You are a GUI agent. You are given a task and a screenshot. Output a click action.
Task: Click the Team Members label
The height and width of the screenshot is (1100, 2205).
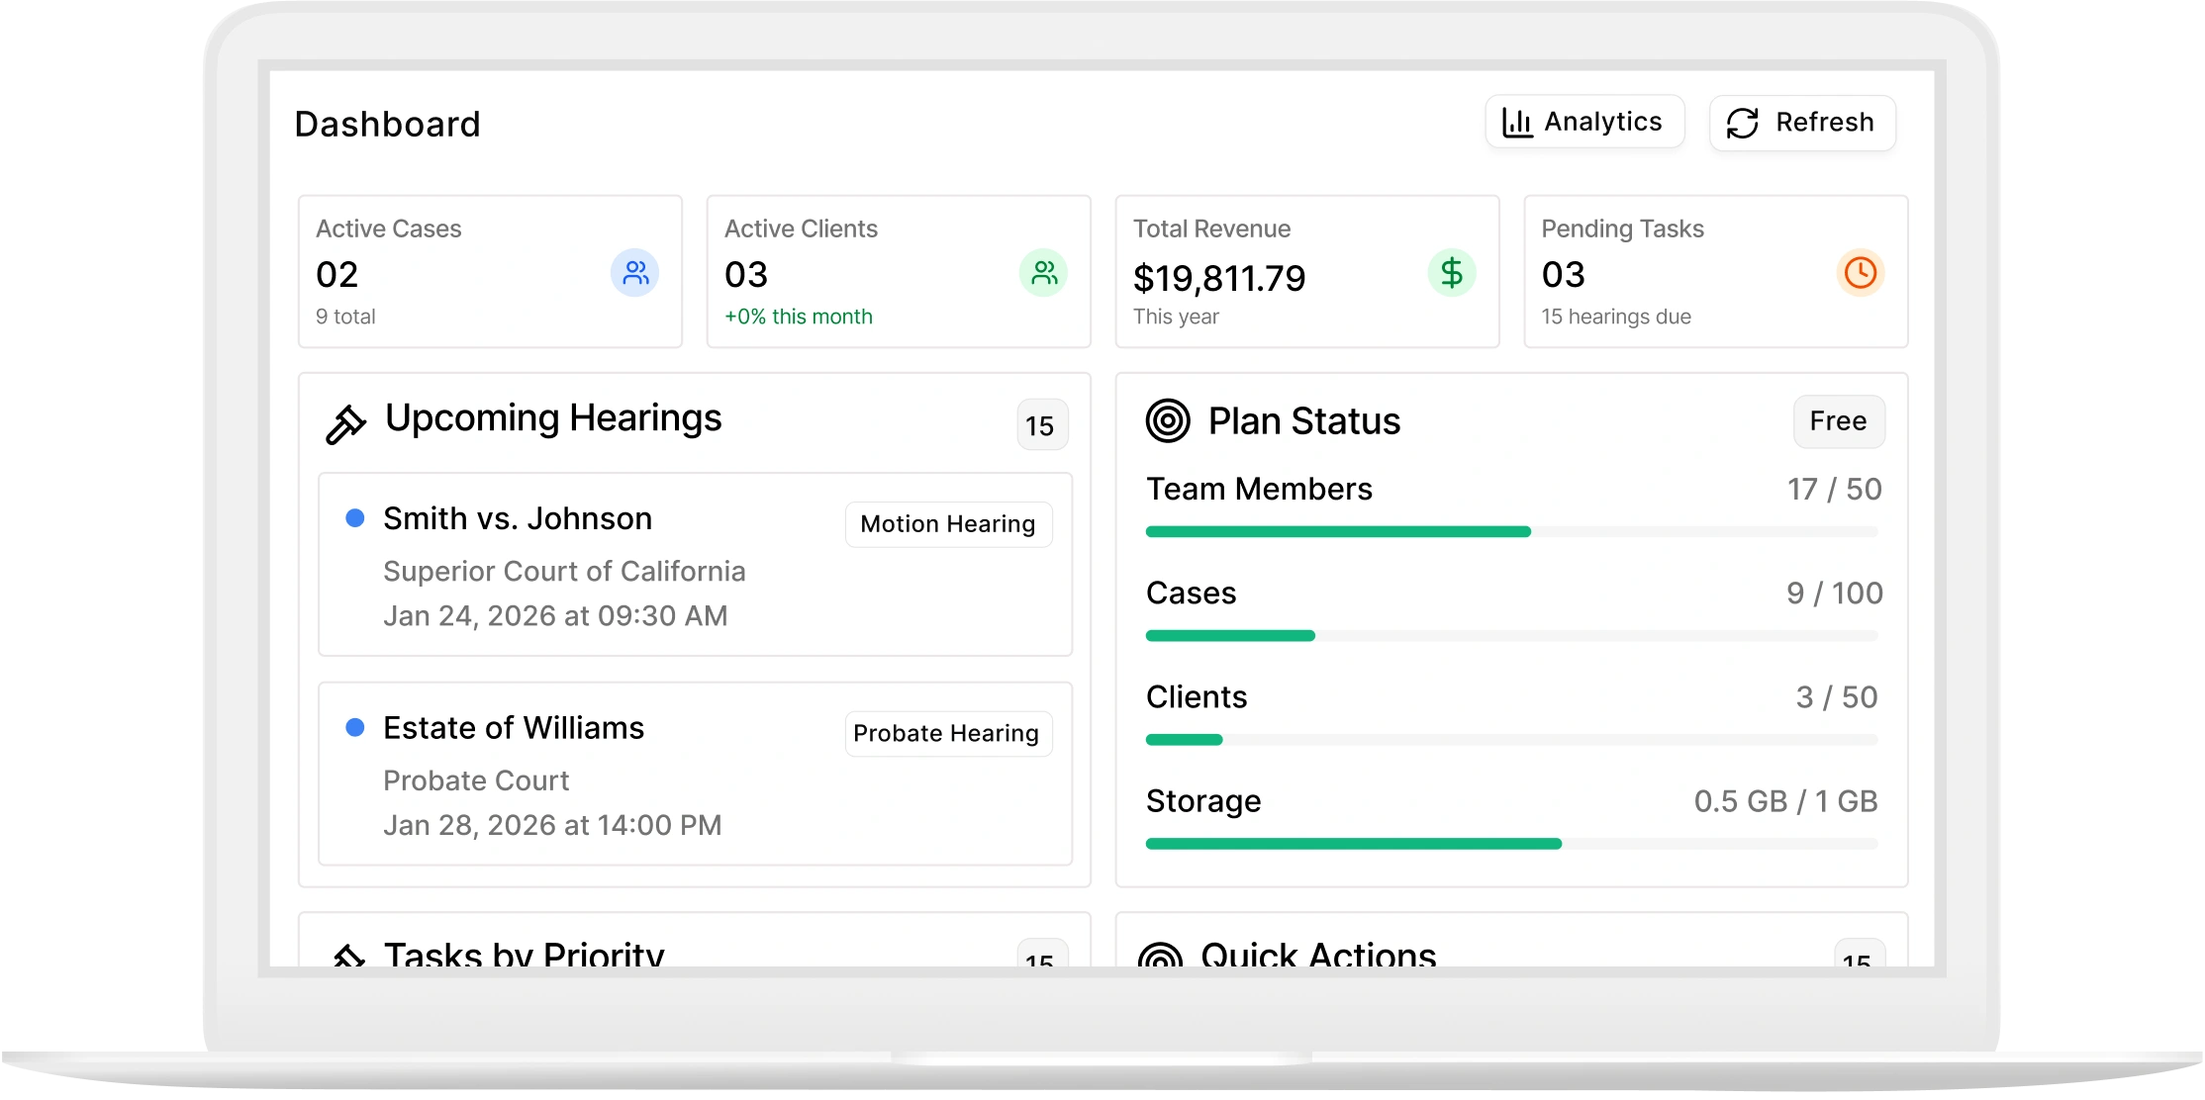[1259, 490]
